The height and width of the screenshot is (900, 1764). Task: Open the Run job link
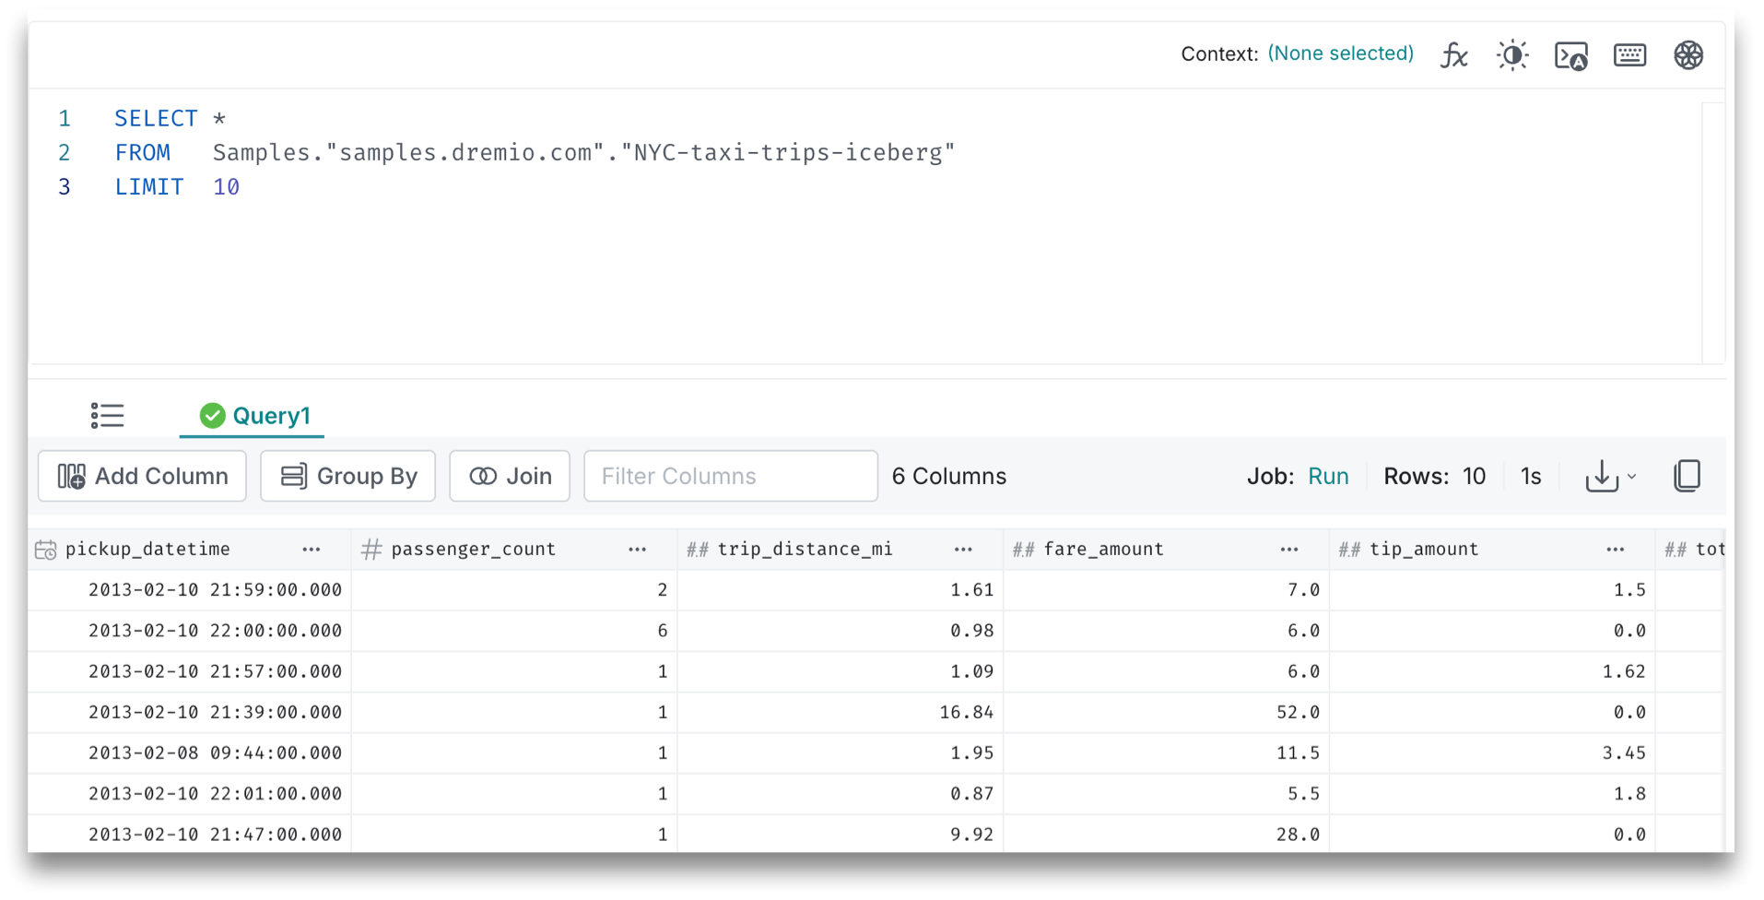pyautogui.click(x=1327, y=476)
